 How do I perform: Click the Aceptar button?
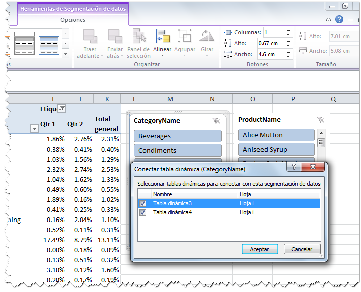pyautogui.click(x=260, y=249)
